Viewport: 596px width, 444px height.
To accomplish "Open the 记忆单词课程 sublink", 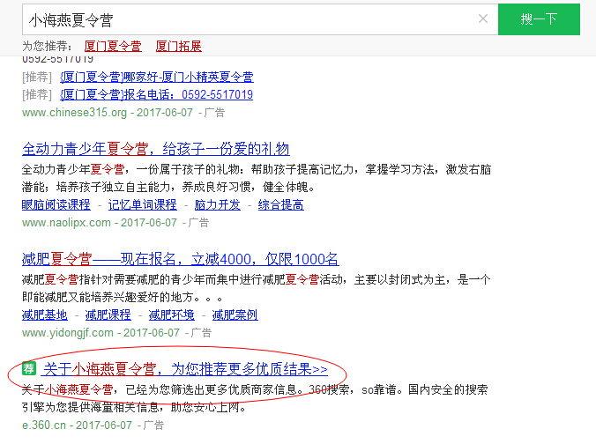I will pyautogui.click(x=143, y=204).
